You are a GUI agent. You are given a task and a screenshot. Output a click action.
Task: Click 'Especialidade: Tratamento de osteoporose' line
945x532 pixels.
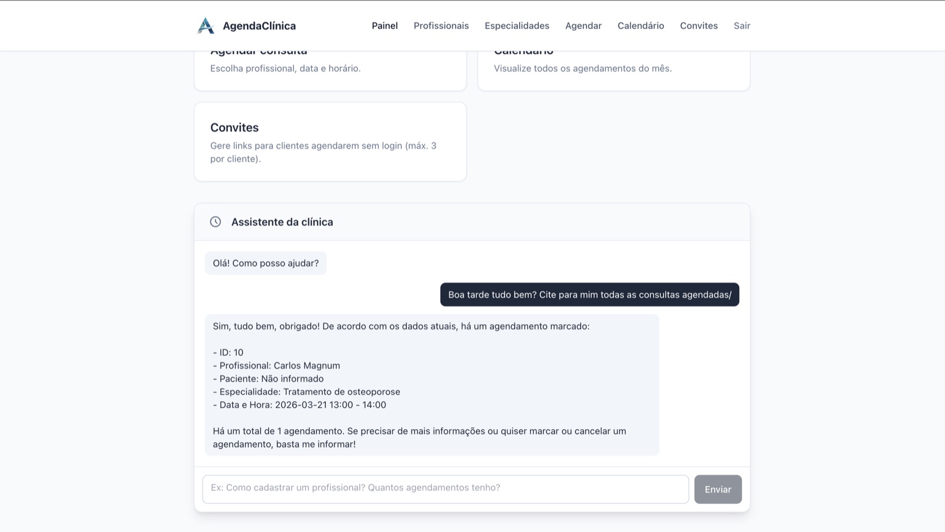point(307,391)
